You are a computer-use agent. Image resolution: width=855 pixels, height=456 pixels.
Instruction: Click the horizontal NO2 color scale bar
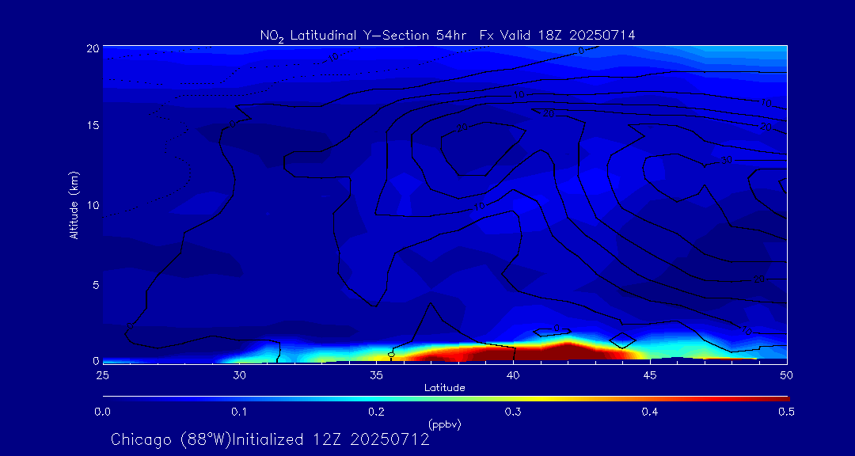(x=446, y=399)
